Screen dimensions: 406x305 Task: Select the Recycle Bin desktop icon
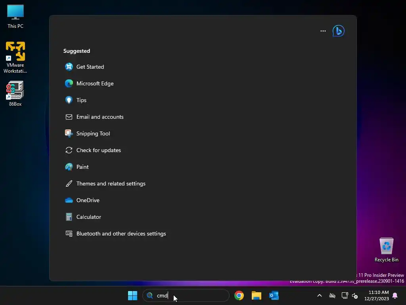coord(386,250)
